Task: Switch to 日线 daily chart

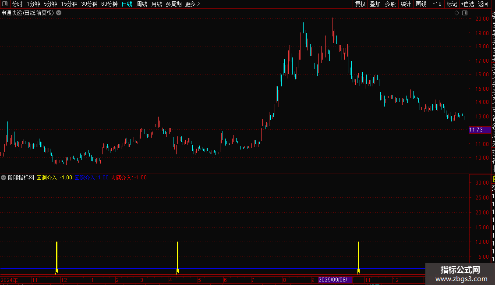Action: click(127, 4)
